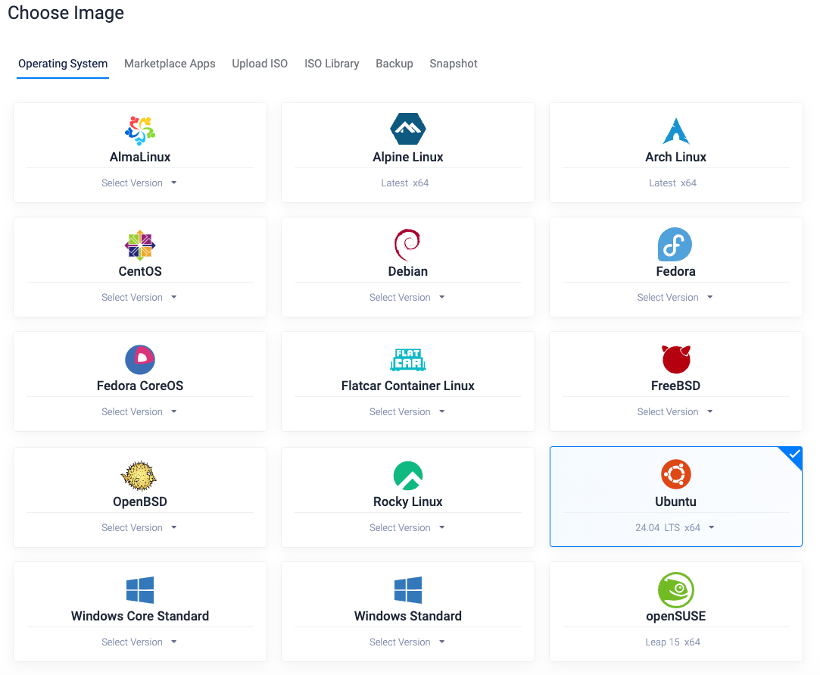This screenshot has width=820, height=675.
Task: Select the Alpine Linux mountain icon
Action: point(407,130)
